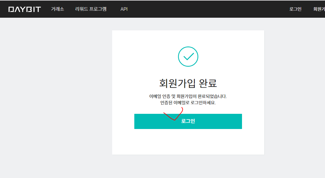Click the DAYBIT logo in header

[x=24, y=9]
